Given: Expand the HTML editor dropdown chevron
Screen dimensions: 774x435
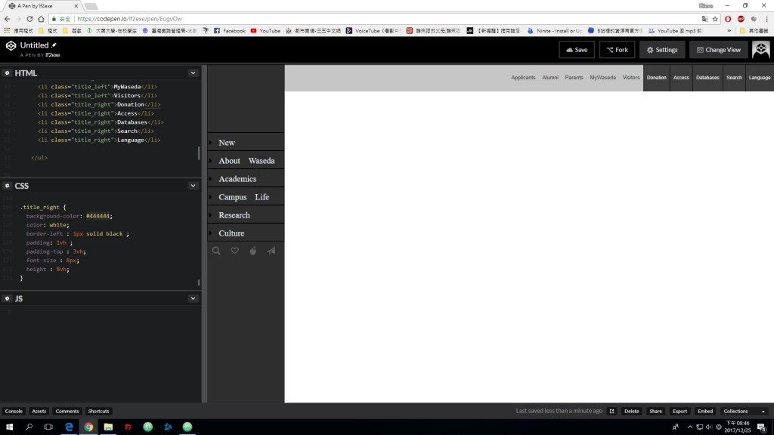Looking at the screenshot, I should [x=193, y=73].
